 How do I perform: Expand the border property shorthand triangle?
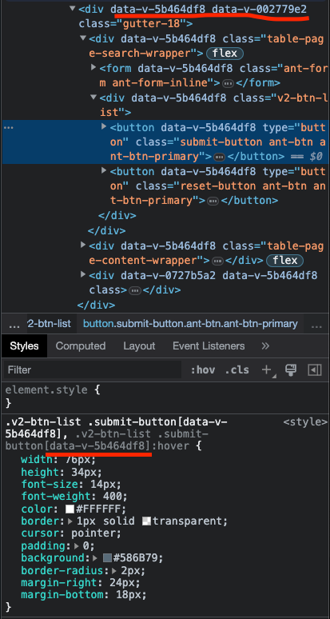point(70,521)
